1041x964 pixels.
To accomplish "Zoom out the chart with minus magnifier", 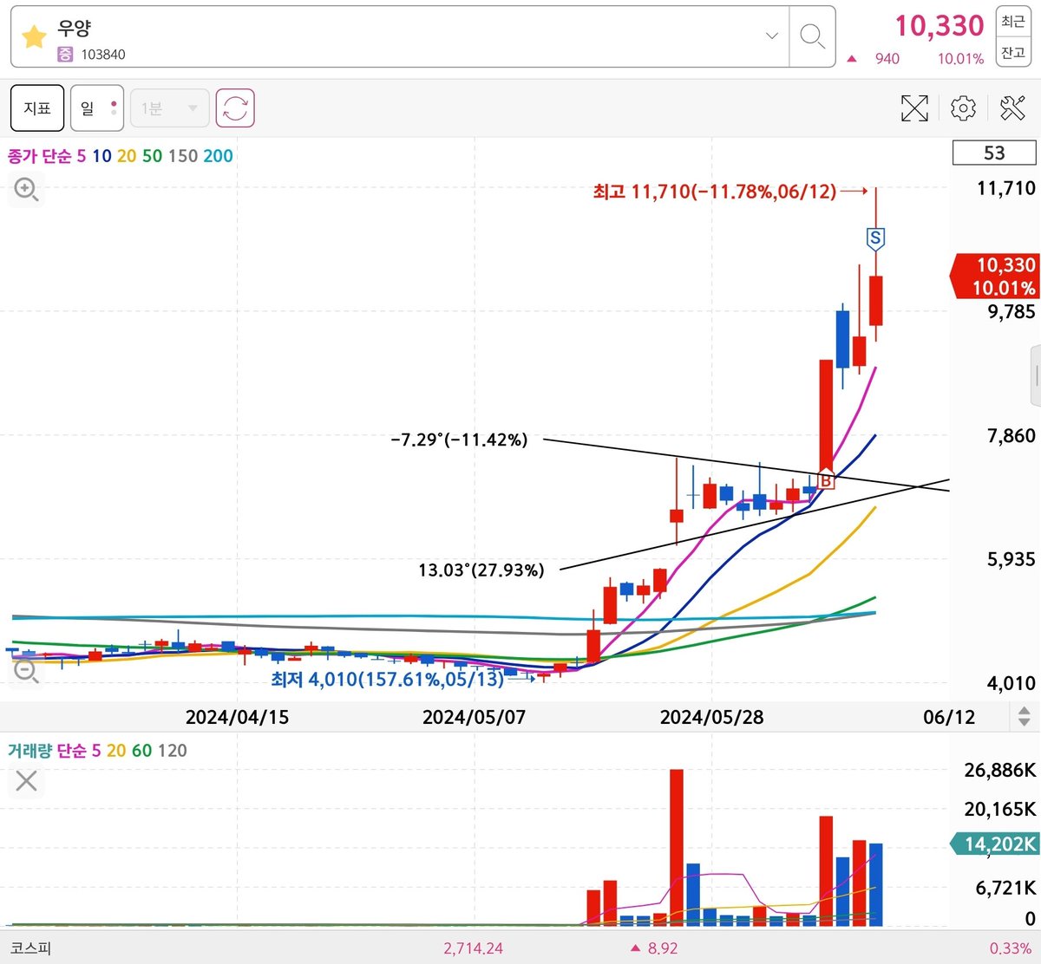I will point(26,670).
